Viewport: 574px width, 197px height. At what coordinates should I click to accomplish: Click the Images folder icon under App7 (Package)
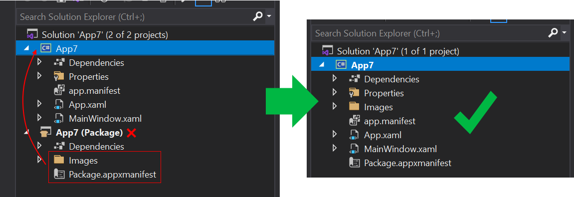point(59,160)
